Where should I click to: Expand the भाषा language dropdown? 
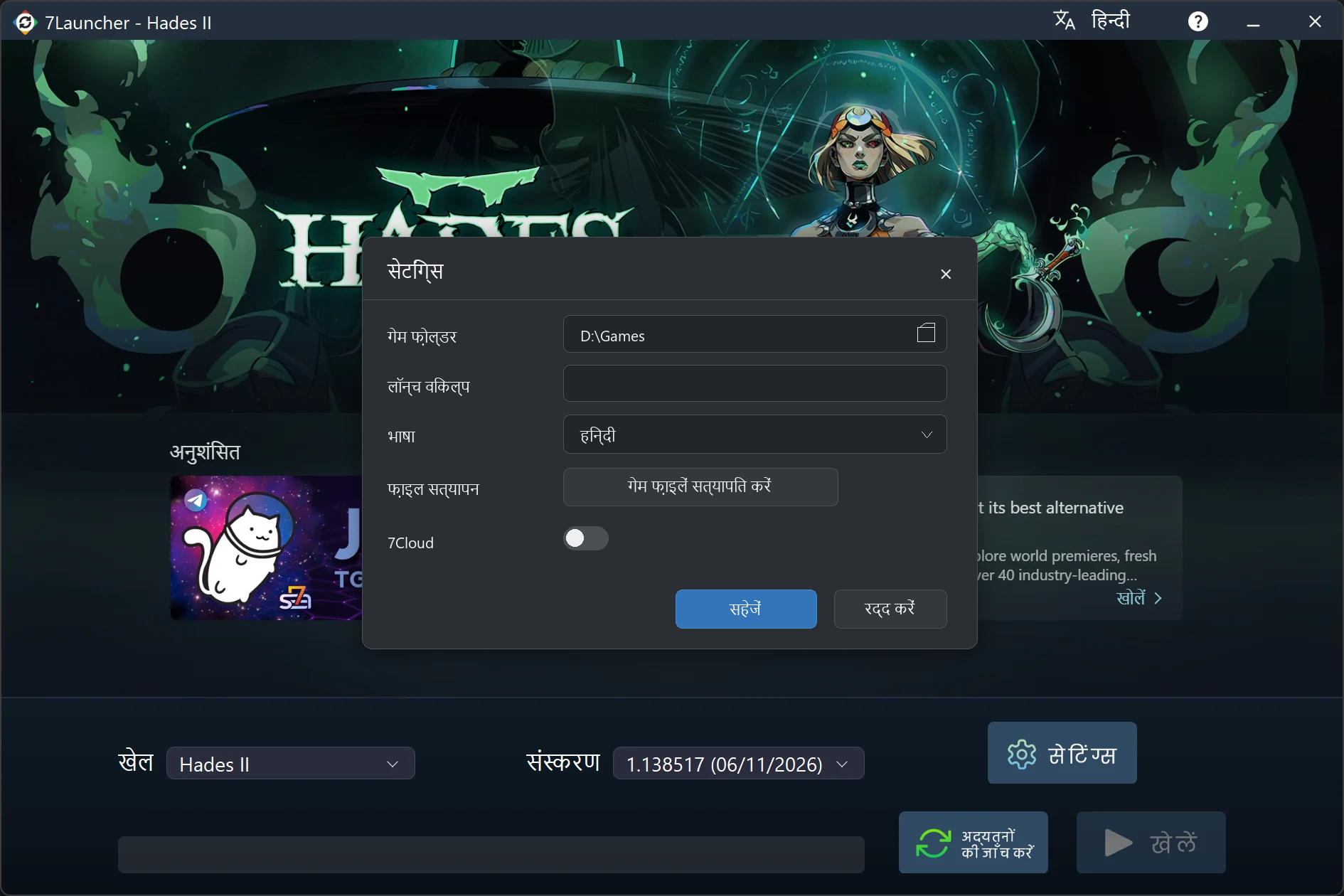754,434
